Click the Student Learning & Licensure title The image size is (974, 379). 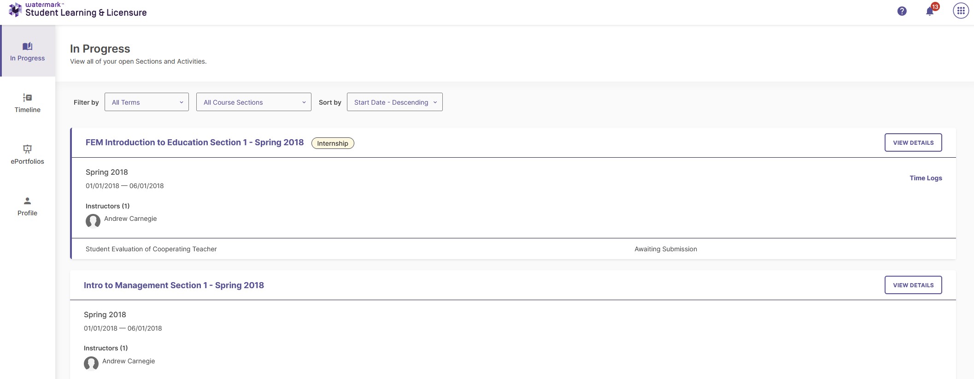coord(86,12)
